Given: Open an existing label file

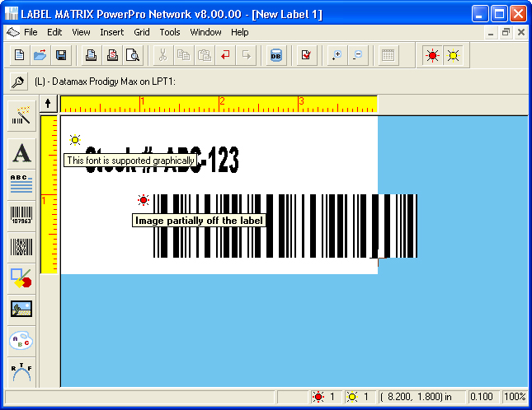Looking at the screenshot, I should click(x=40, y=55).
